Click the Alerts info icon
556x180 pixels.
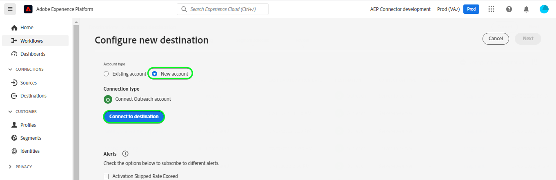125,154
